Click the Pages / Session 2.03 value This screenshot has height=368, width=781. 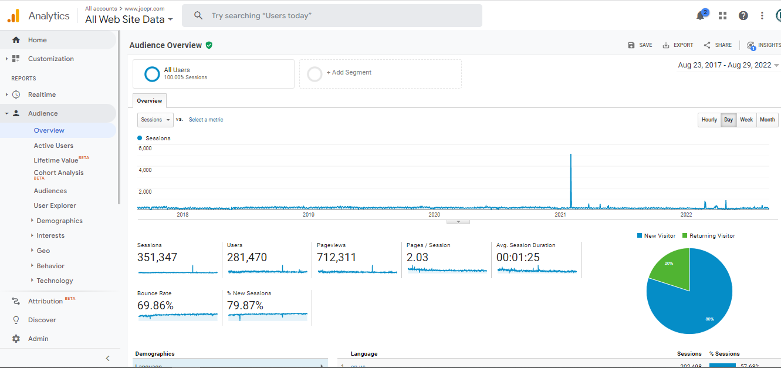click(x=418, y=258)
